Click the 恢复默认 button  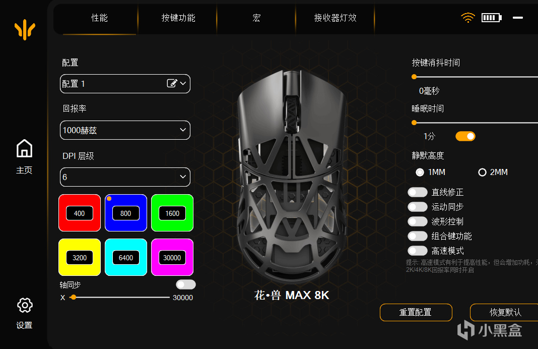[505, 312]
